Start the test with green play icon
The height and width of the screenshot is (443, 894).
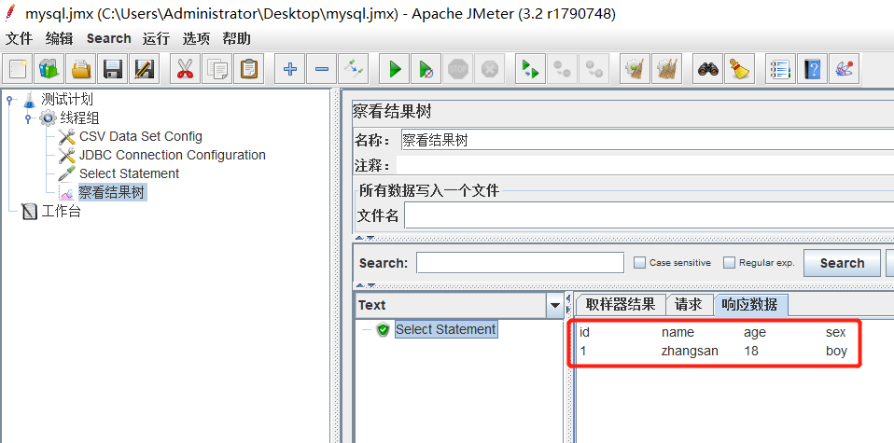pos(395,70)
